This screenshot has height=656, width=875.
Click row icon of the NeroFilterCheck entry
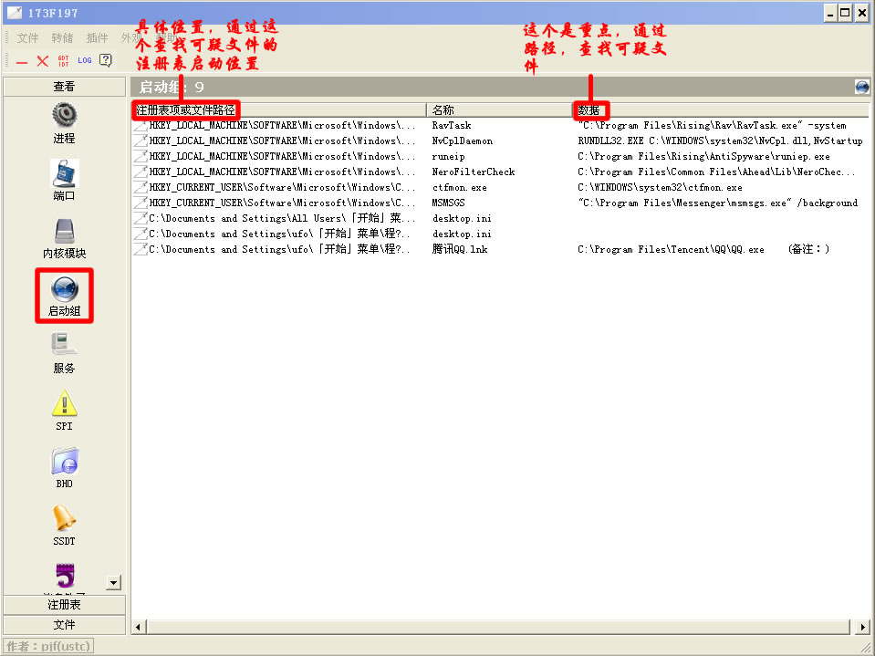141,172
